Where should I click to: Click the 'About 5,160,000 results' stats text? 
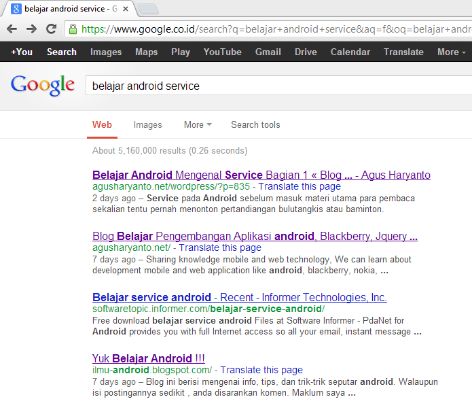170,150
